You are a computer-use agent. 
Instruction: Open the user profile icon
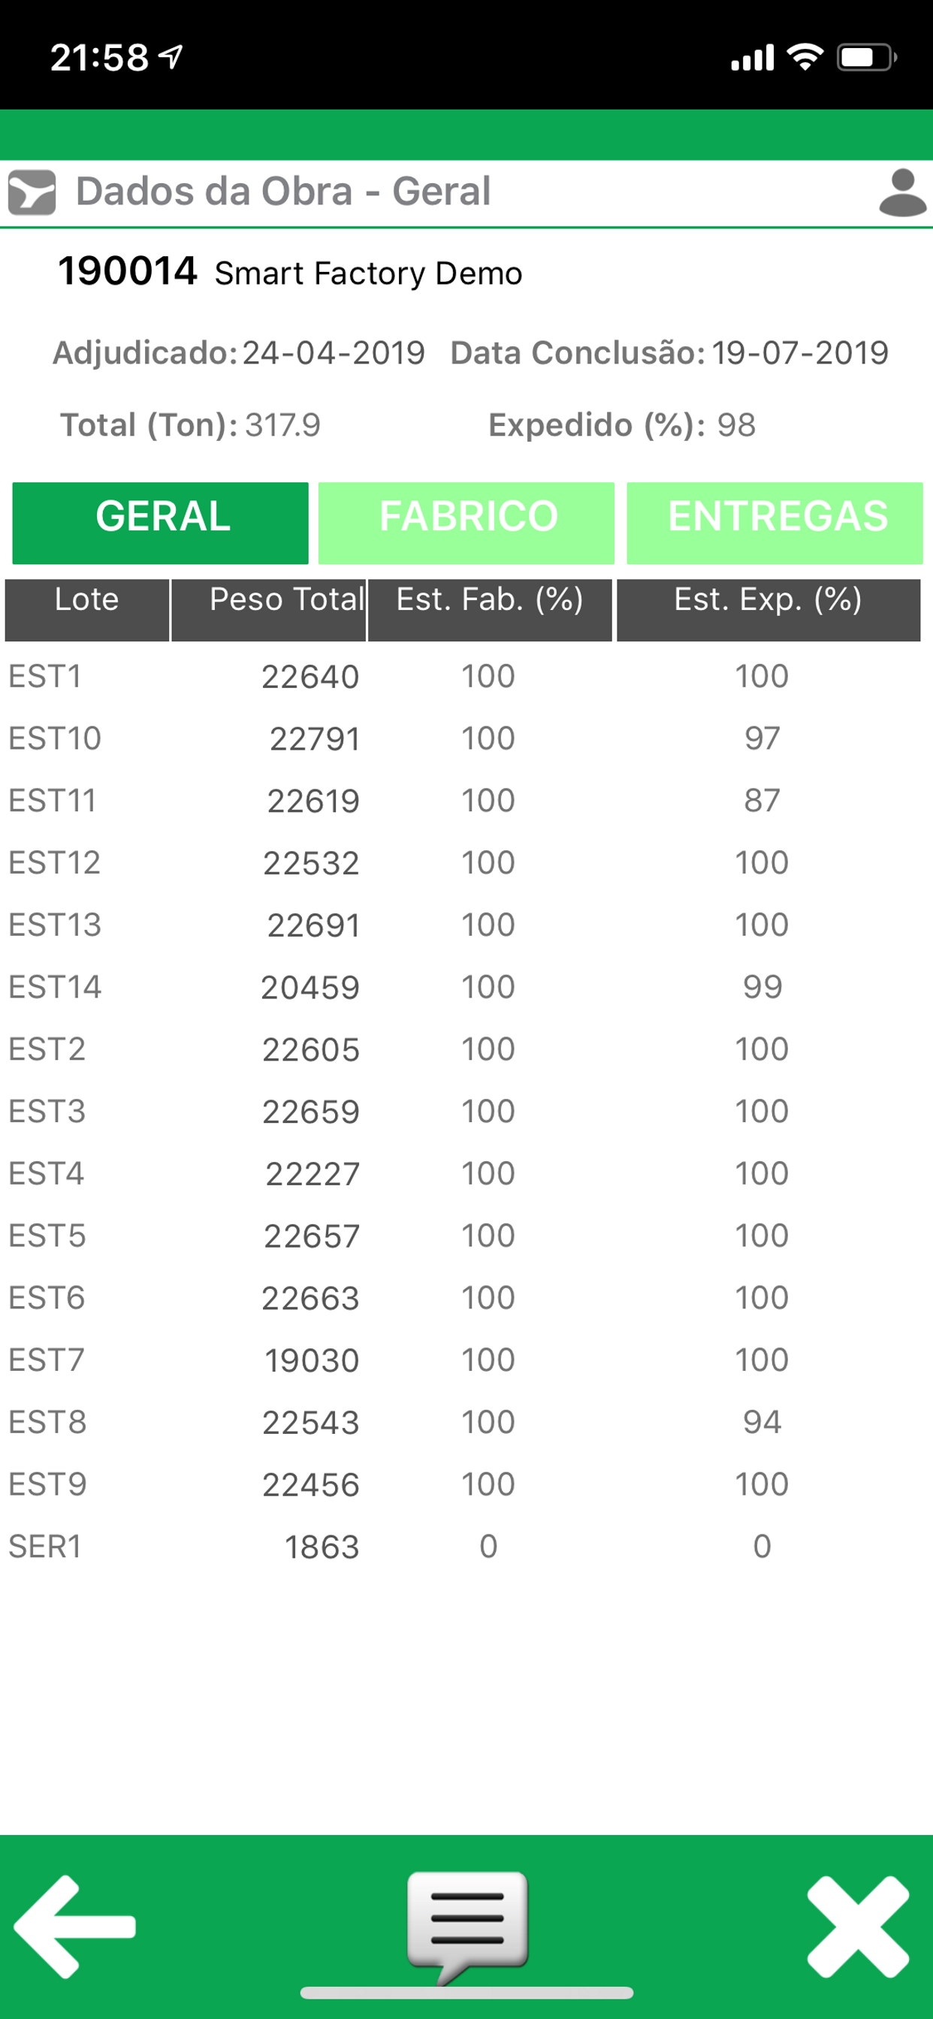902,192
